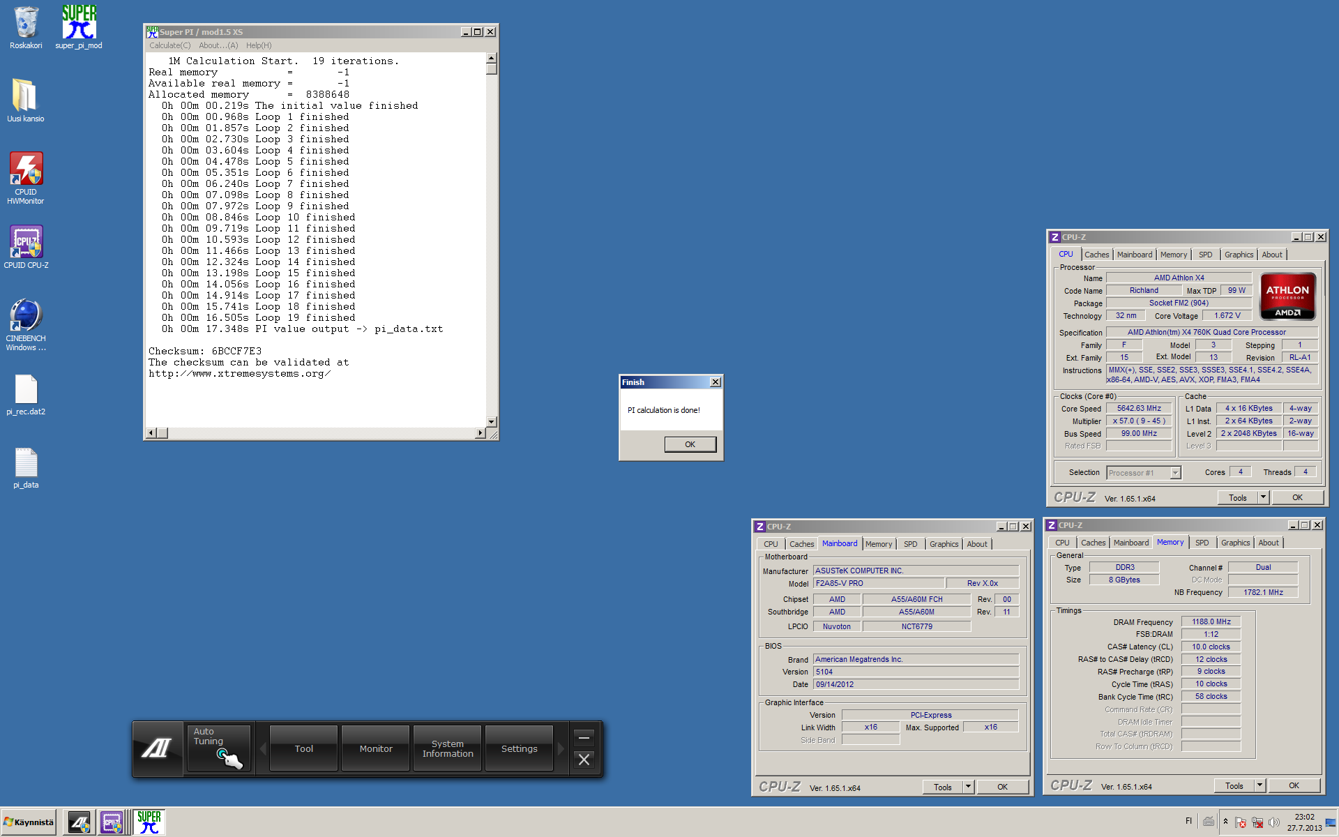
Task: Click the keyboard tray icon
Action: 1209,822
